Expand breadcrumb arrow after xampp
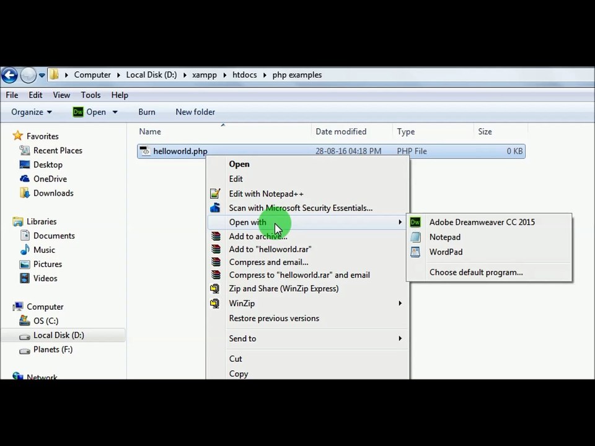 point(224,75)
